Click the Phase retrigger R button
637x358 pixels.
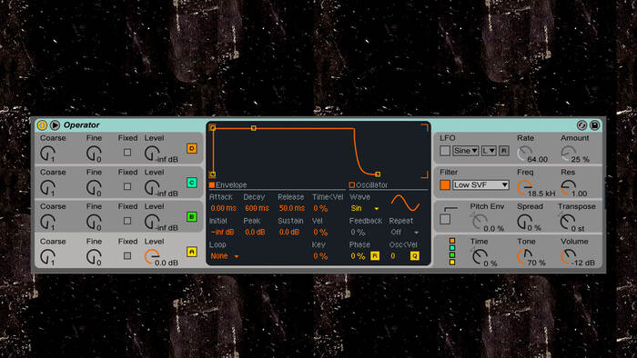[x=375, y=256]
